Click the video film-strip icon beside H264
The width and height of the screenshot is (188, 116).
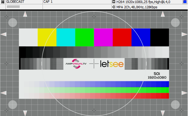pos(114,2)
